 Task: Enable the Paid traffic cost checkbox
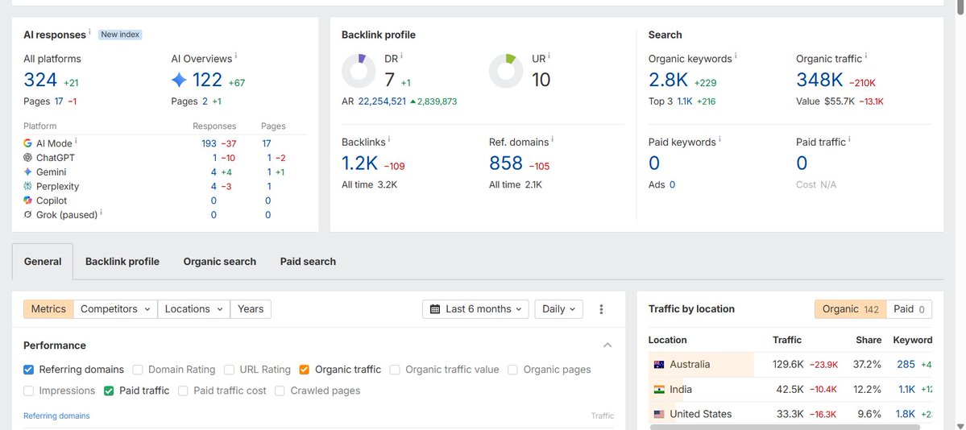183,391
